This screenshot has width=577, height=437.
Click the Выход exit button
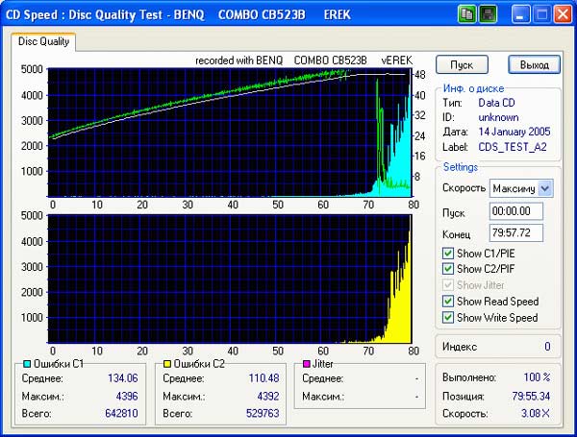534,65
